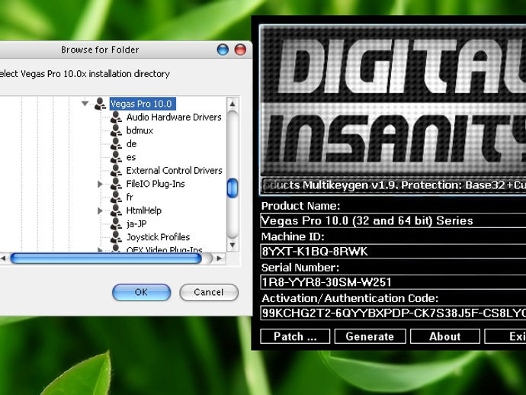This screenshot has height=395, width=526.
Task: Click the horizontal scrollbar thumb
Action: (x=106, y=258)
